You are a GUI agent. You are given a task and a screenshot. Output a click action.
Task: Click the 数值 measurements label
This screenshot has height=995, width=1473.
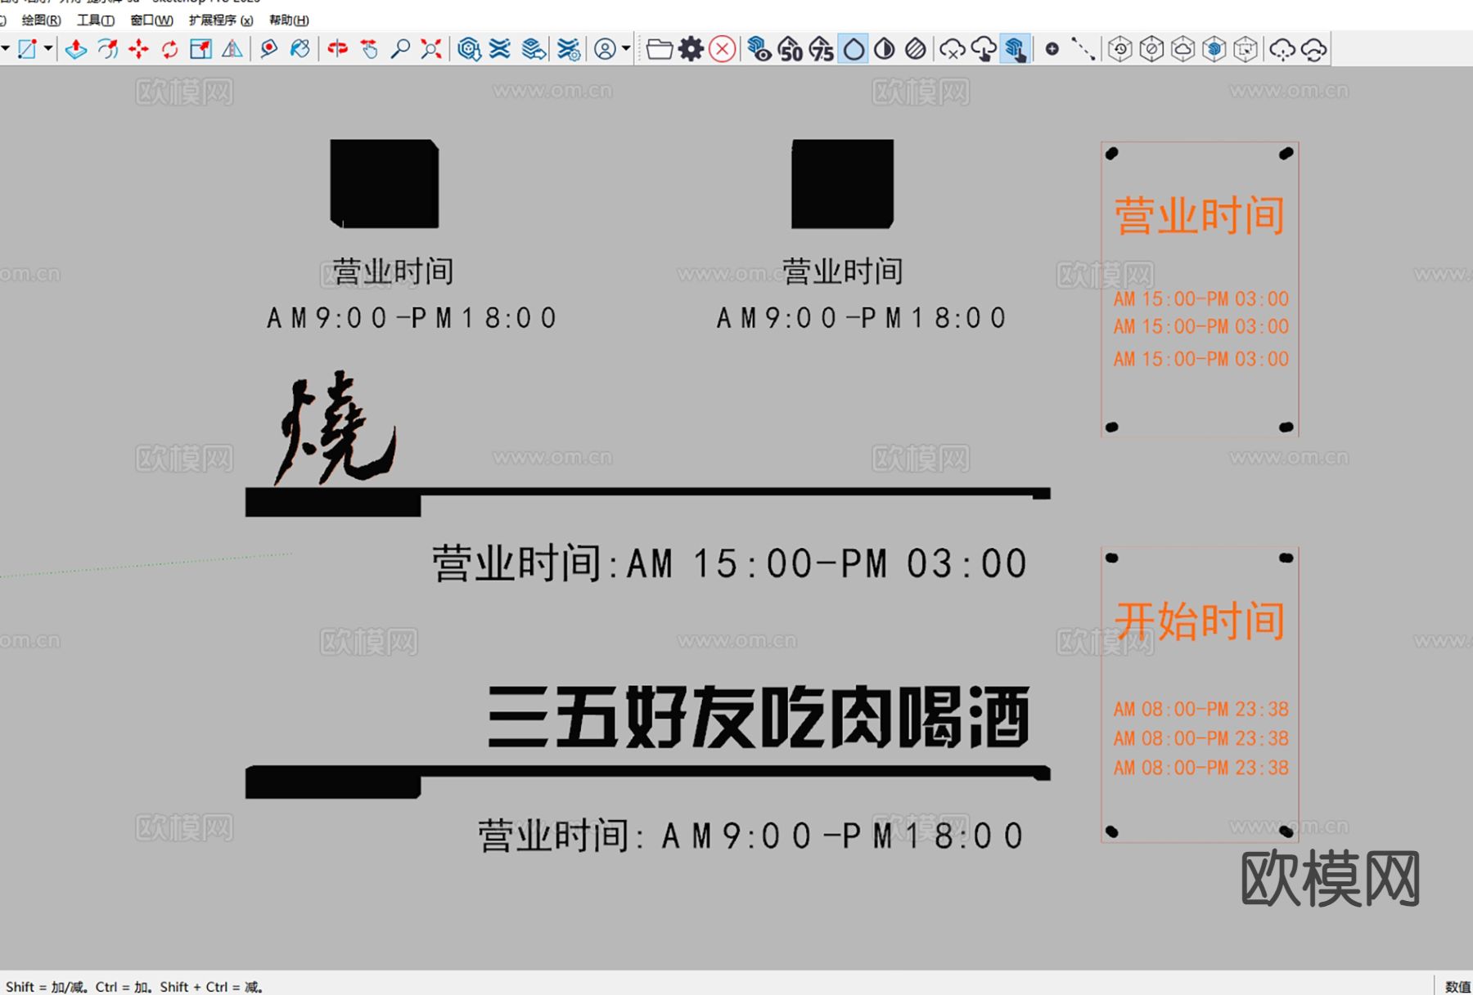coord(1457,987)
